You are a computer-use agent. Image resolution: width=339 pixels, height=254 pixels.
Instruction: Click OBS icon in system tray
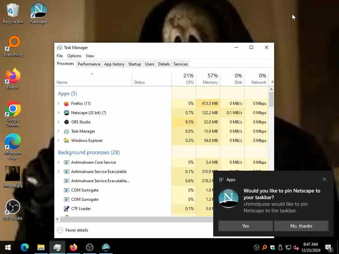pyautogui.click(x=257, y=247)
